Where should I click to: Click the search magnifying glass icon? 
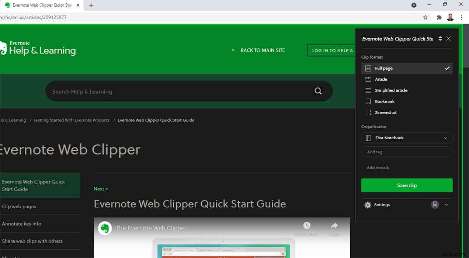(x=318, y=91)
